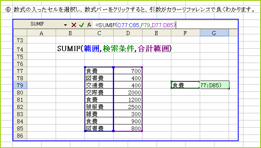261x148 pixels.
Task: Select row 85 header
Action: pos(20,128)
